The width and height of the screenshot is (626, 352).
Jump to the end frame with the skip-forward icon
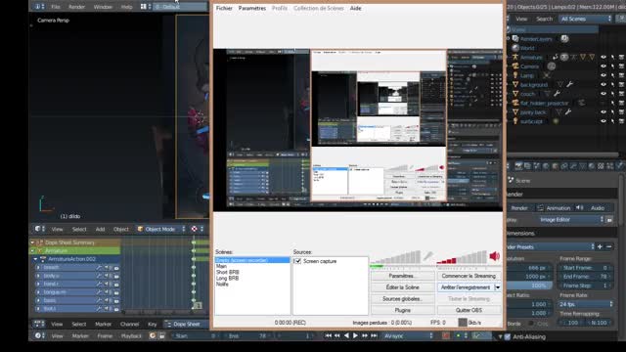coord(374,336)
